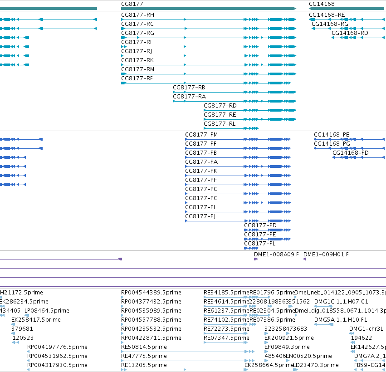386x372 pixels.
Task: Select protein CG8177-PM
Action: pos(201,135)
